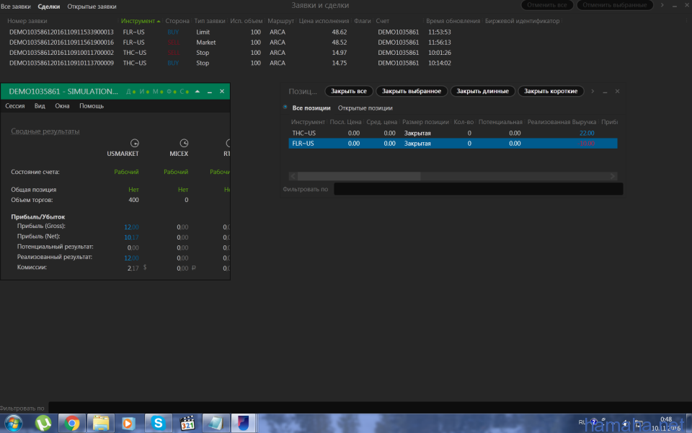Screen dimensions: 692x433
Task: Click the MICEX clock icon
Action: [x=184, y=143]
